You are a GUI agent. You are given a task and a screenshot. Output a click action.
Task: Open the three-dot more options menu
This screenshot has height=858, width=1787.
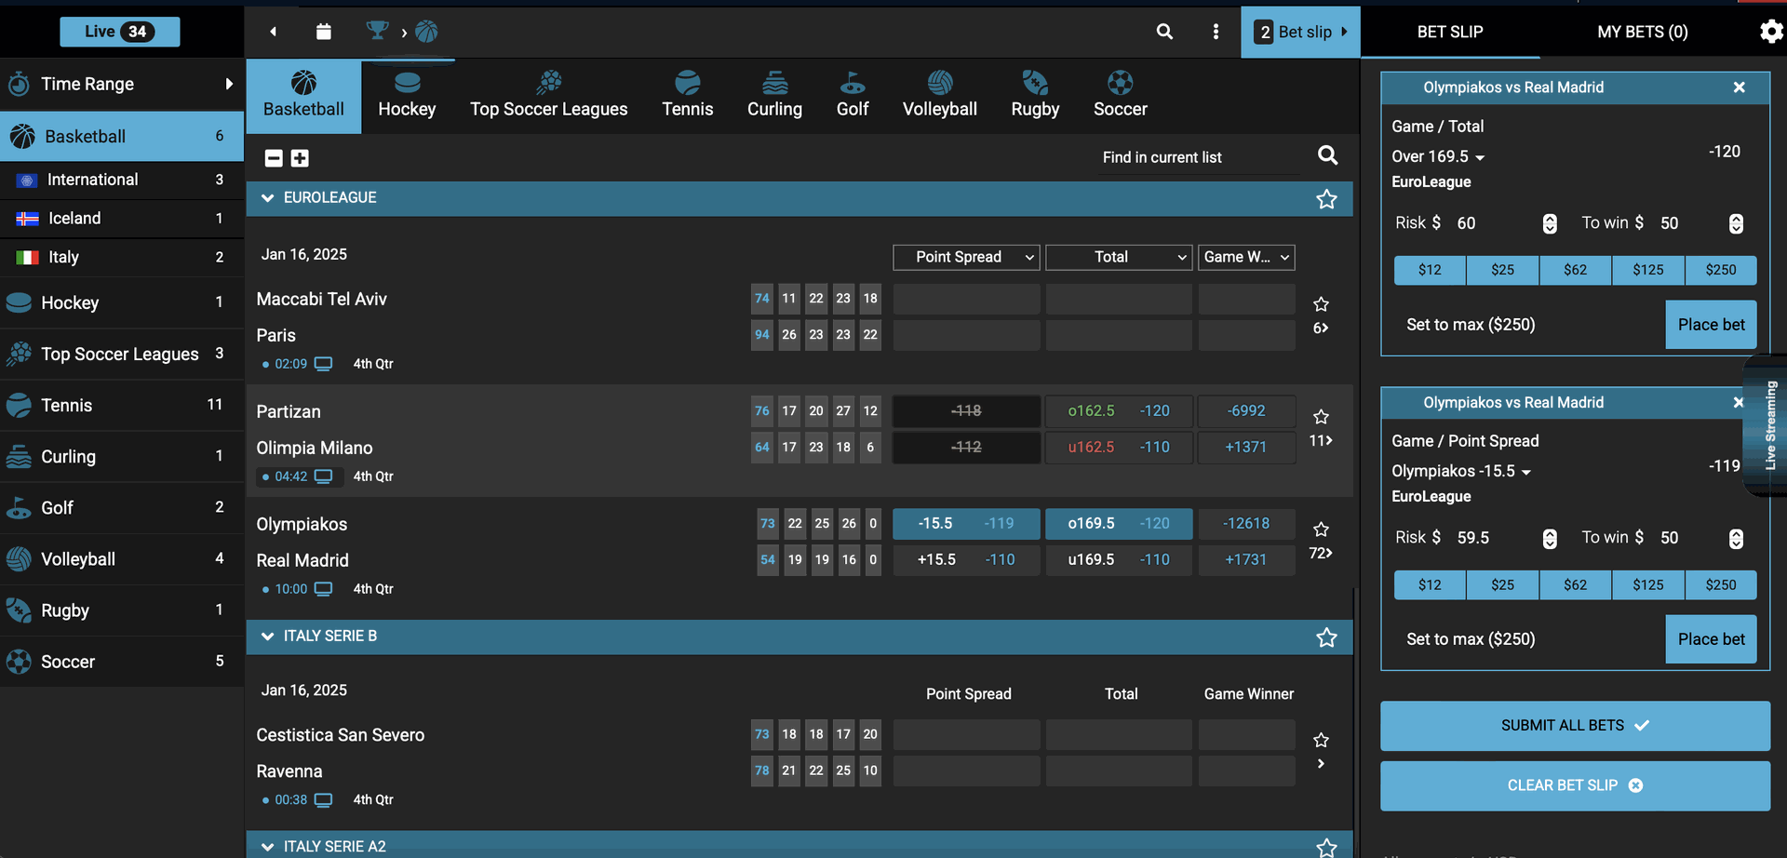coord(1216,32)
